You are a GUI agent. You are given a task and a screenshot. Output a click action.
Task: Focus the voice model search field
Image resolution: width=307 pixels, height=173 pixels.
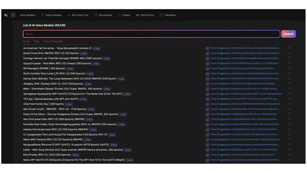pos(152,34)
